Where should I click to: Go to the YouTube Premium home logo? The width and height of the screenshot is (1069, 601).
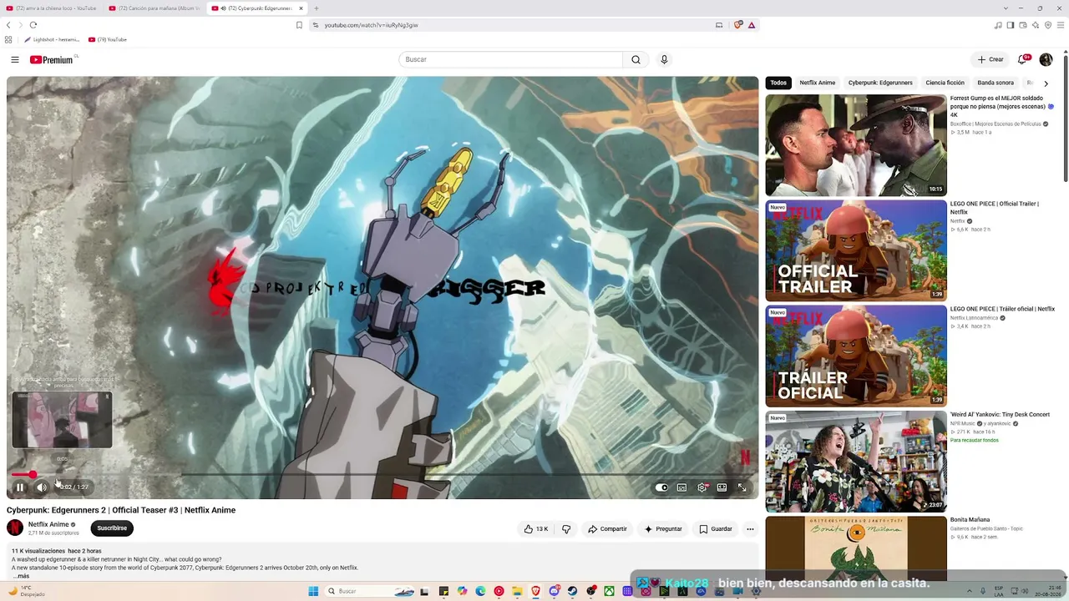coord(52,59)
